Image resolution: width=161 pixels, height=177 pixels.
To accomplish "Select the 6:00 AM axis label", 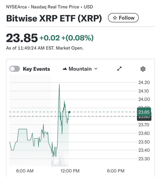I will 25,171.
